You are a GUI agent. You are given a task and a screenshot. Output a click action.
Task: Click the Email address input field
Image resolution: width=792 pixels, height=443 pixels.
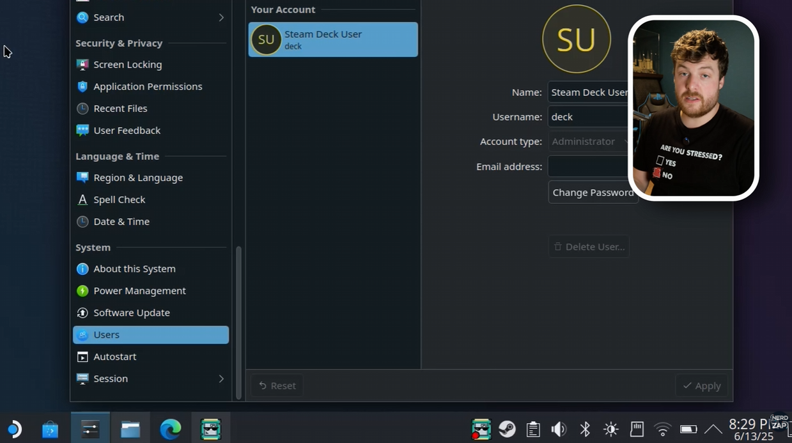[588, 166]
